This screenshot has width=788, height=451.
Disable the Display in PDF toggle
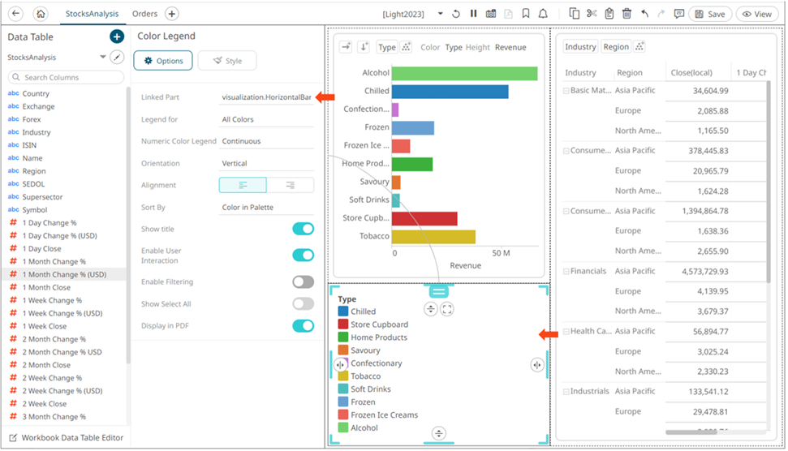303,326
